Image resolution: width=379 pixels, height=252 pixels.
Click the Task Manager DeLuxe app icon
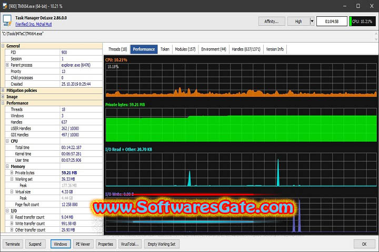coord(7,20)
